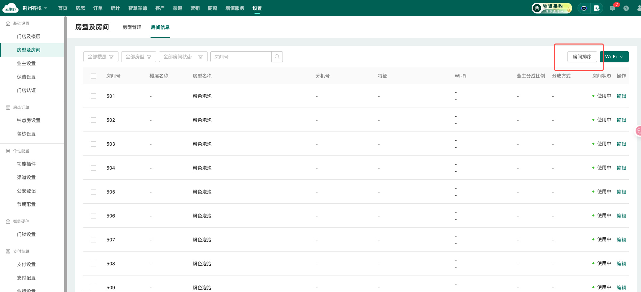Open the robot assistant icon
Image resolution: width=641 pixels, height=292 pixels.
tap(584, 8)
